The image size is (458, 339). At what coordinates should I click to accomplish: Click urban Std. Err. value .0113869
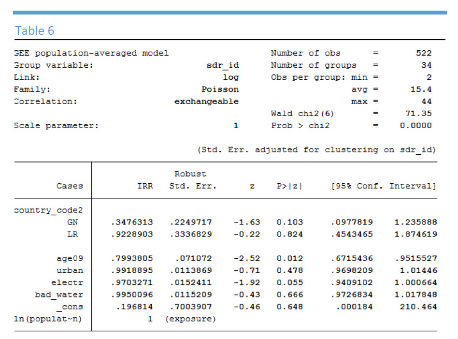[x=191, y=270]
